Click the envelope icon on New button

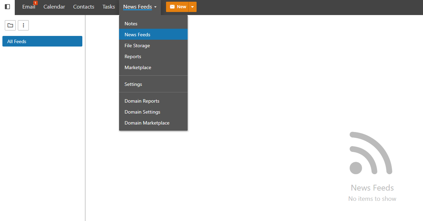172,7
